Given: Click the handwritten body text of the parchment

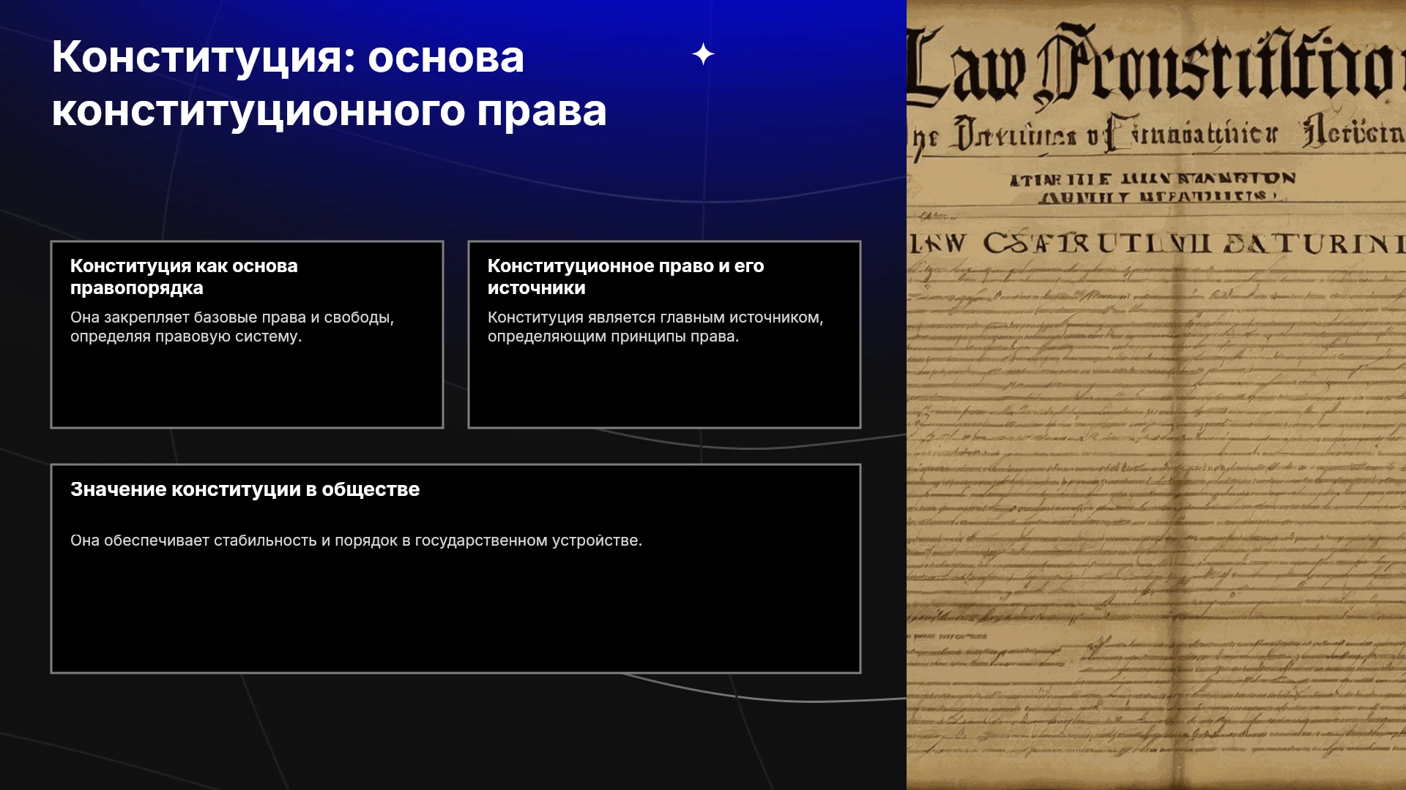Looking at the screenshot, I should point(1156,468).
